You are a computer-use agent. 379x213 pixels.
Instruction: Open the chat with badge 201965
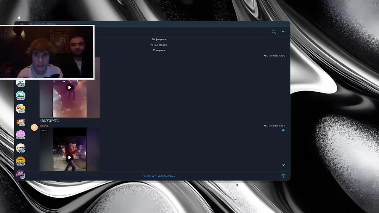pyautogui.click(x=21, y=95)
